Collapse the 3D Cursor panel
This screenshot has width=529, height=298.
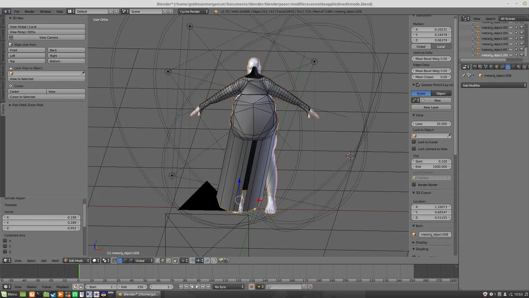(x=414, y=192)
